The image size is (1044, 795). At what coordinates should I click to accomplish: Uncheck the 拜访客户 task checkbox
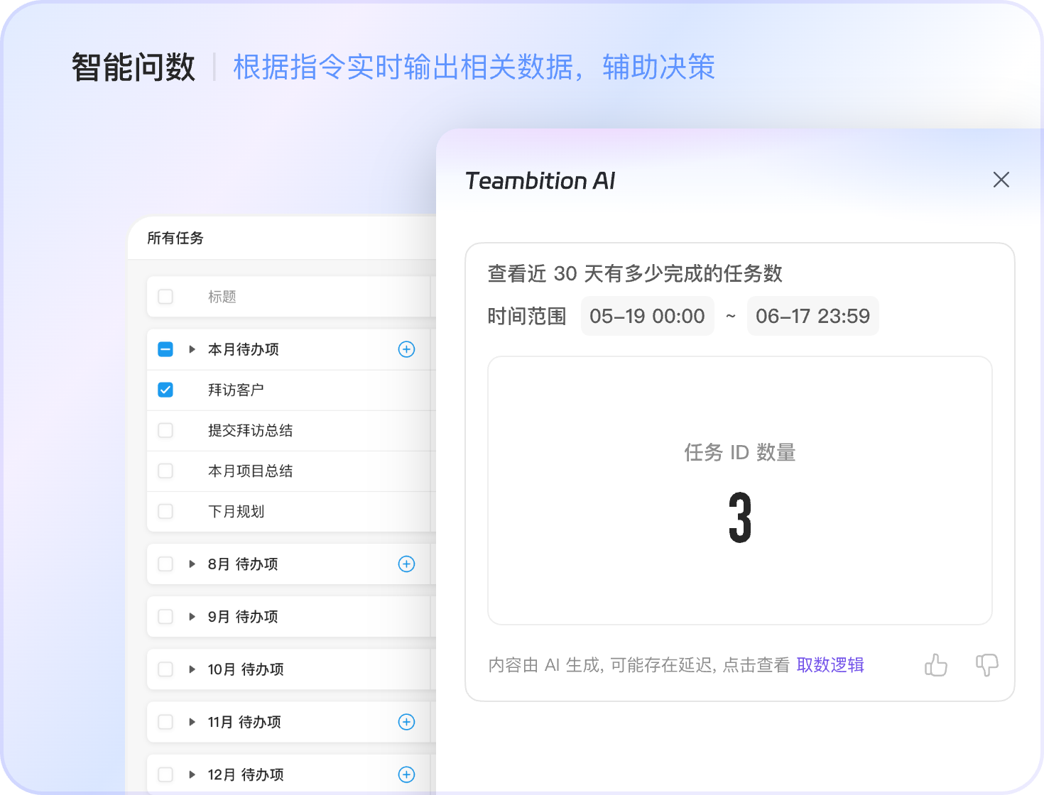click(165, 390)
